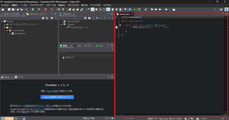
Task: Click the editor horizontal scrollbar
Action: (x=172, y=115)
